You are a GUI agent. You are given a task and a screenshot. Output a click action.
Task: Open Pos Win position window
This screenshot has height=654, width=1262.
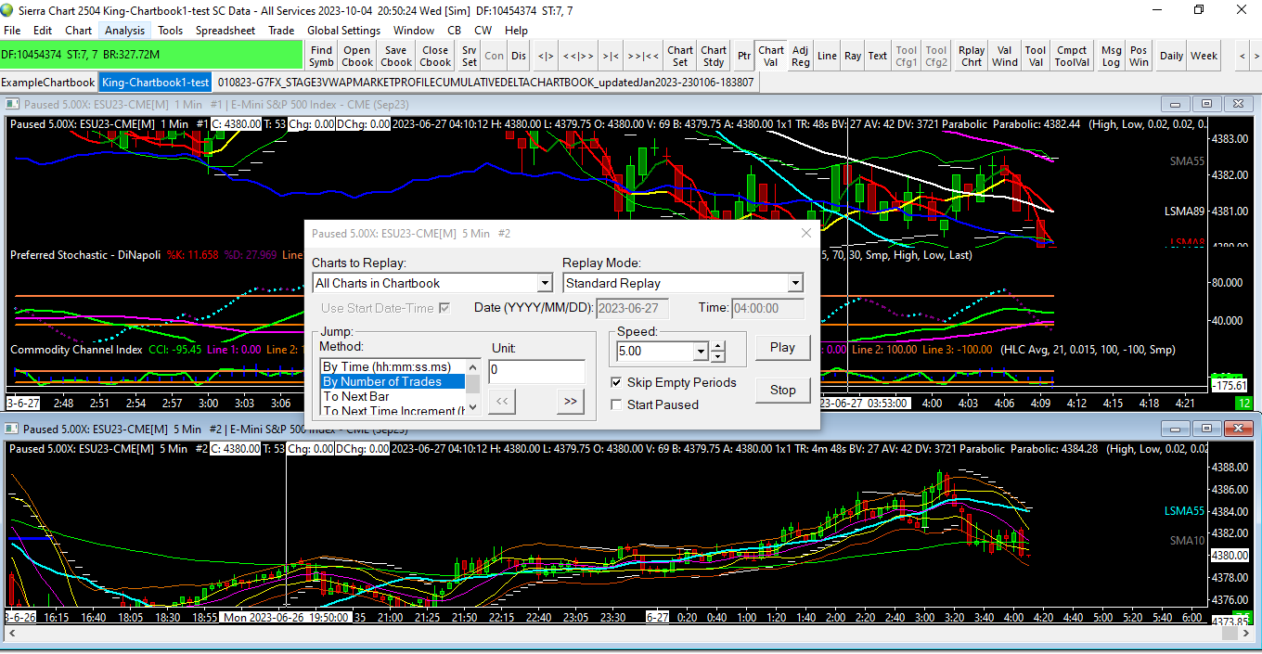click(1139, 56)
